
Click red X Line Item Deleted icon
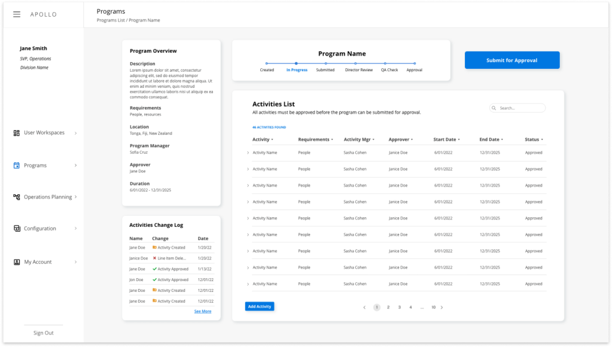(154, 258)
